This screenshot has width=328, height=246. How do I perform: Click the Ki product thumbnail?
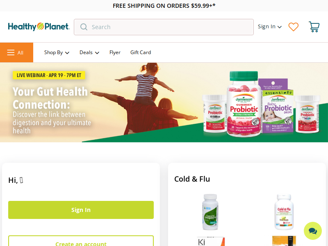(211, 241)
